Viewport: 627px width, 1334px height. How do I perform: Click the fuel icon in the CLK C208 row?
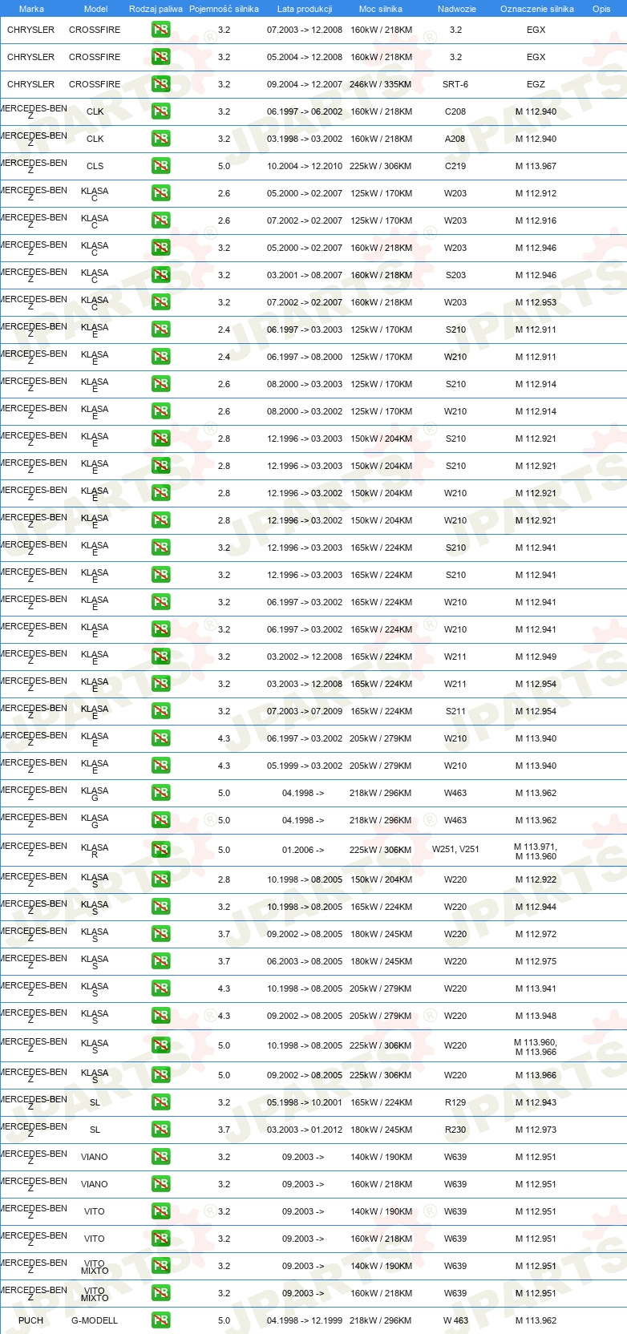tap(161, 111)
